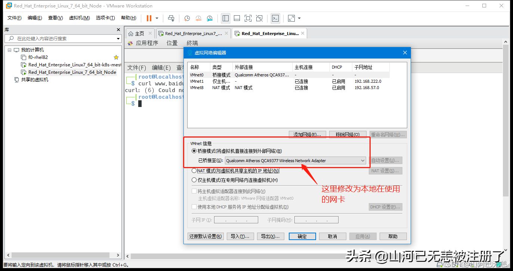Image resolution: width=513 pixels, height=271 pixels.
Task: Select Red_Hat_Enterprise_Linux_7_64_bit_Node in library
Action: coord(72,72)
